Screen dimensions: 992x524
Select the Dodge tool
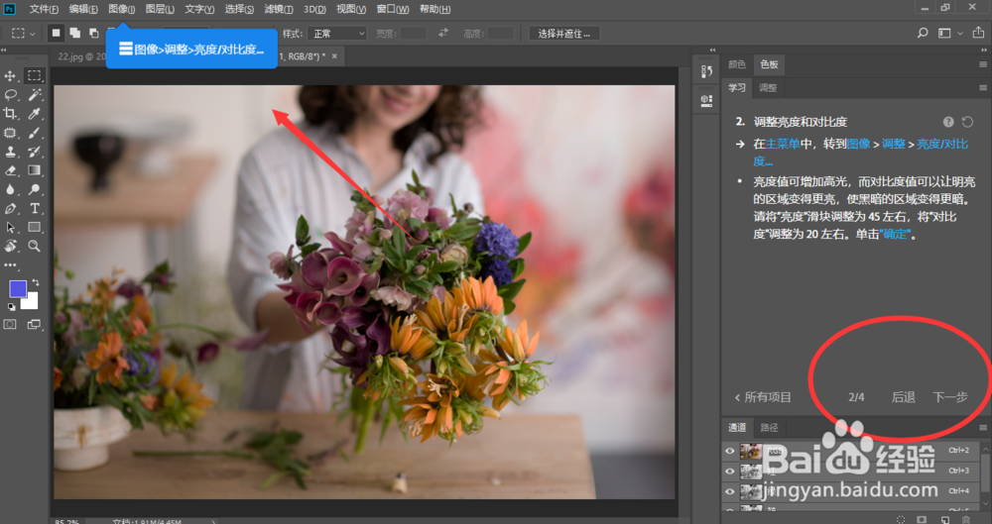click(34, 189)
